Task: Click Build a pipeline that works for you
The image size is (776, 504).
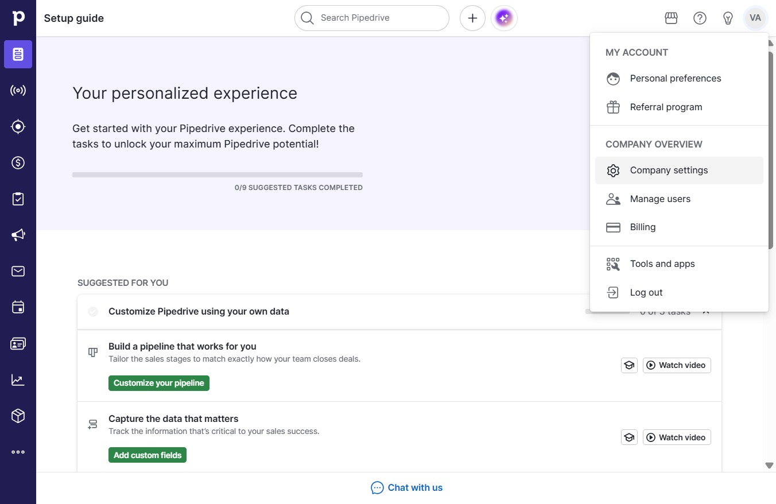Action: [183, 347]
